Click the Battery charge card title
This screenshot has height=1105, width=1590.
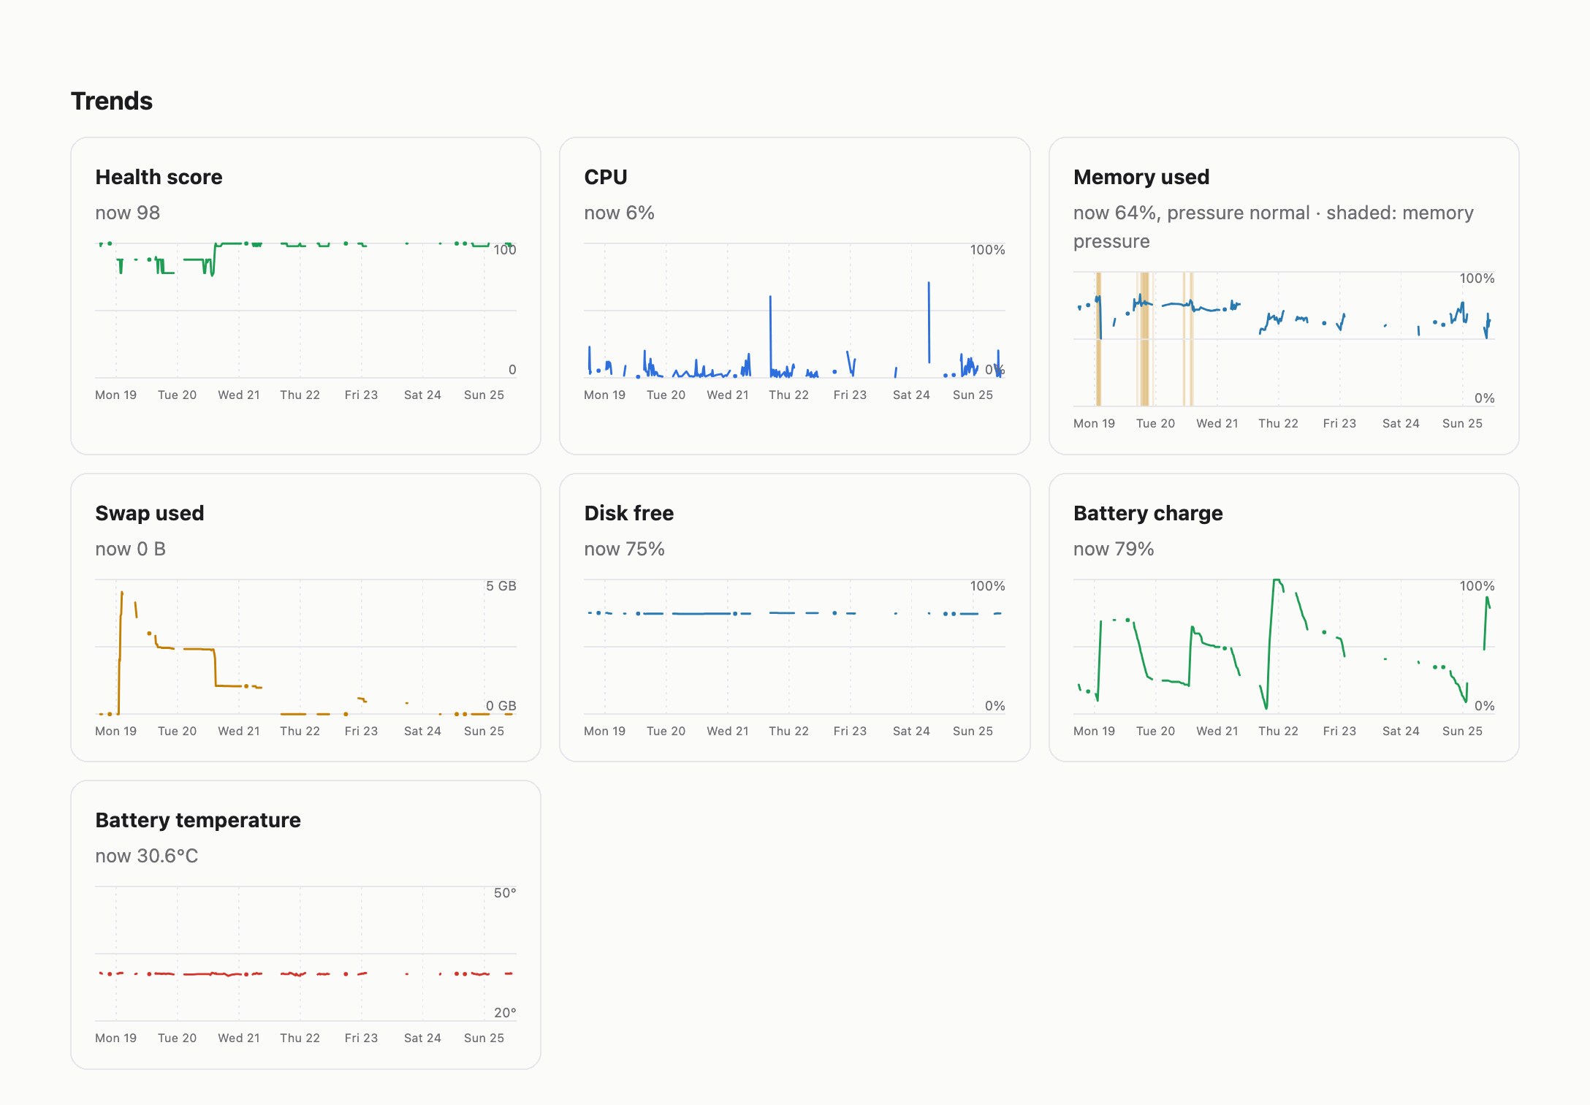[1148, 513]
